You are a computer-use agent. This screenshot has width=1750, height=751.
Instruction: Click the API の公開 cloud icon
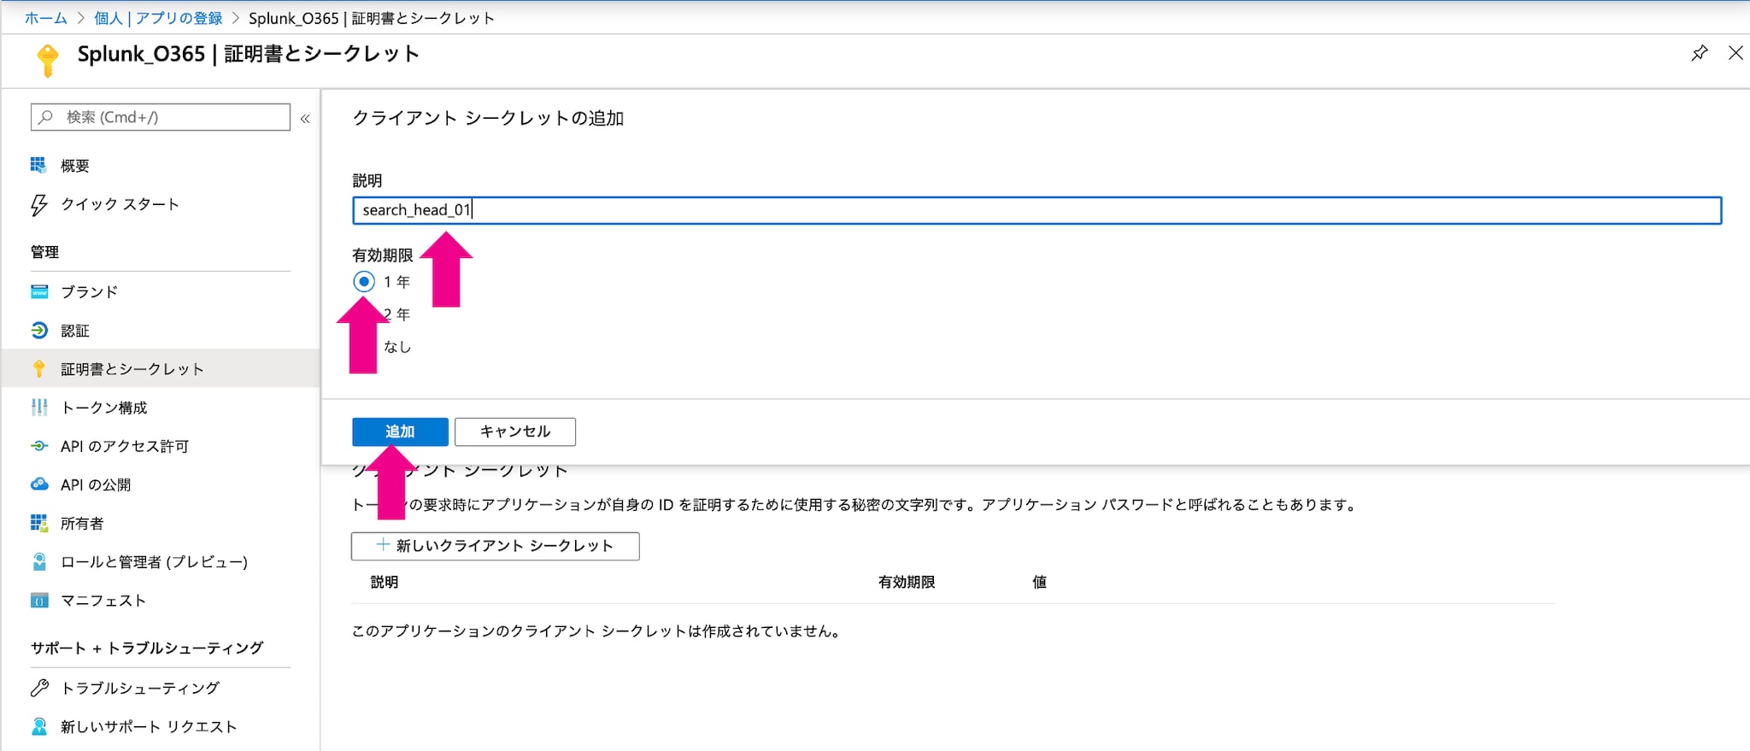click(39, 484)
